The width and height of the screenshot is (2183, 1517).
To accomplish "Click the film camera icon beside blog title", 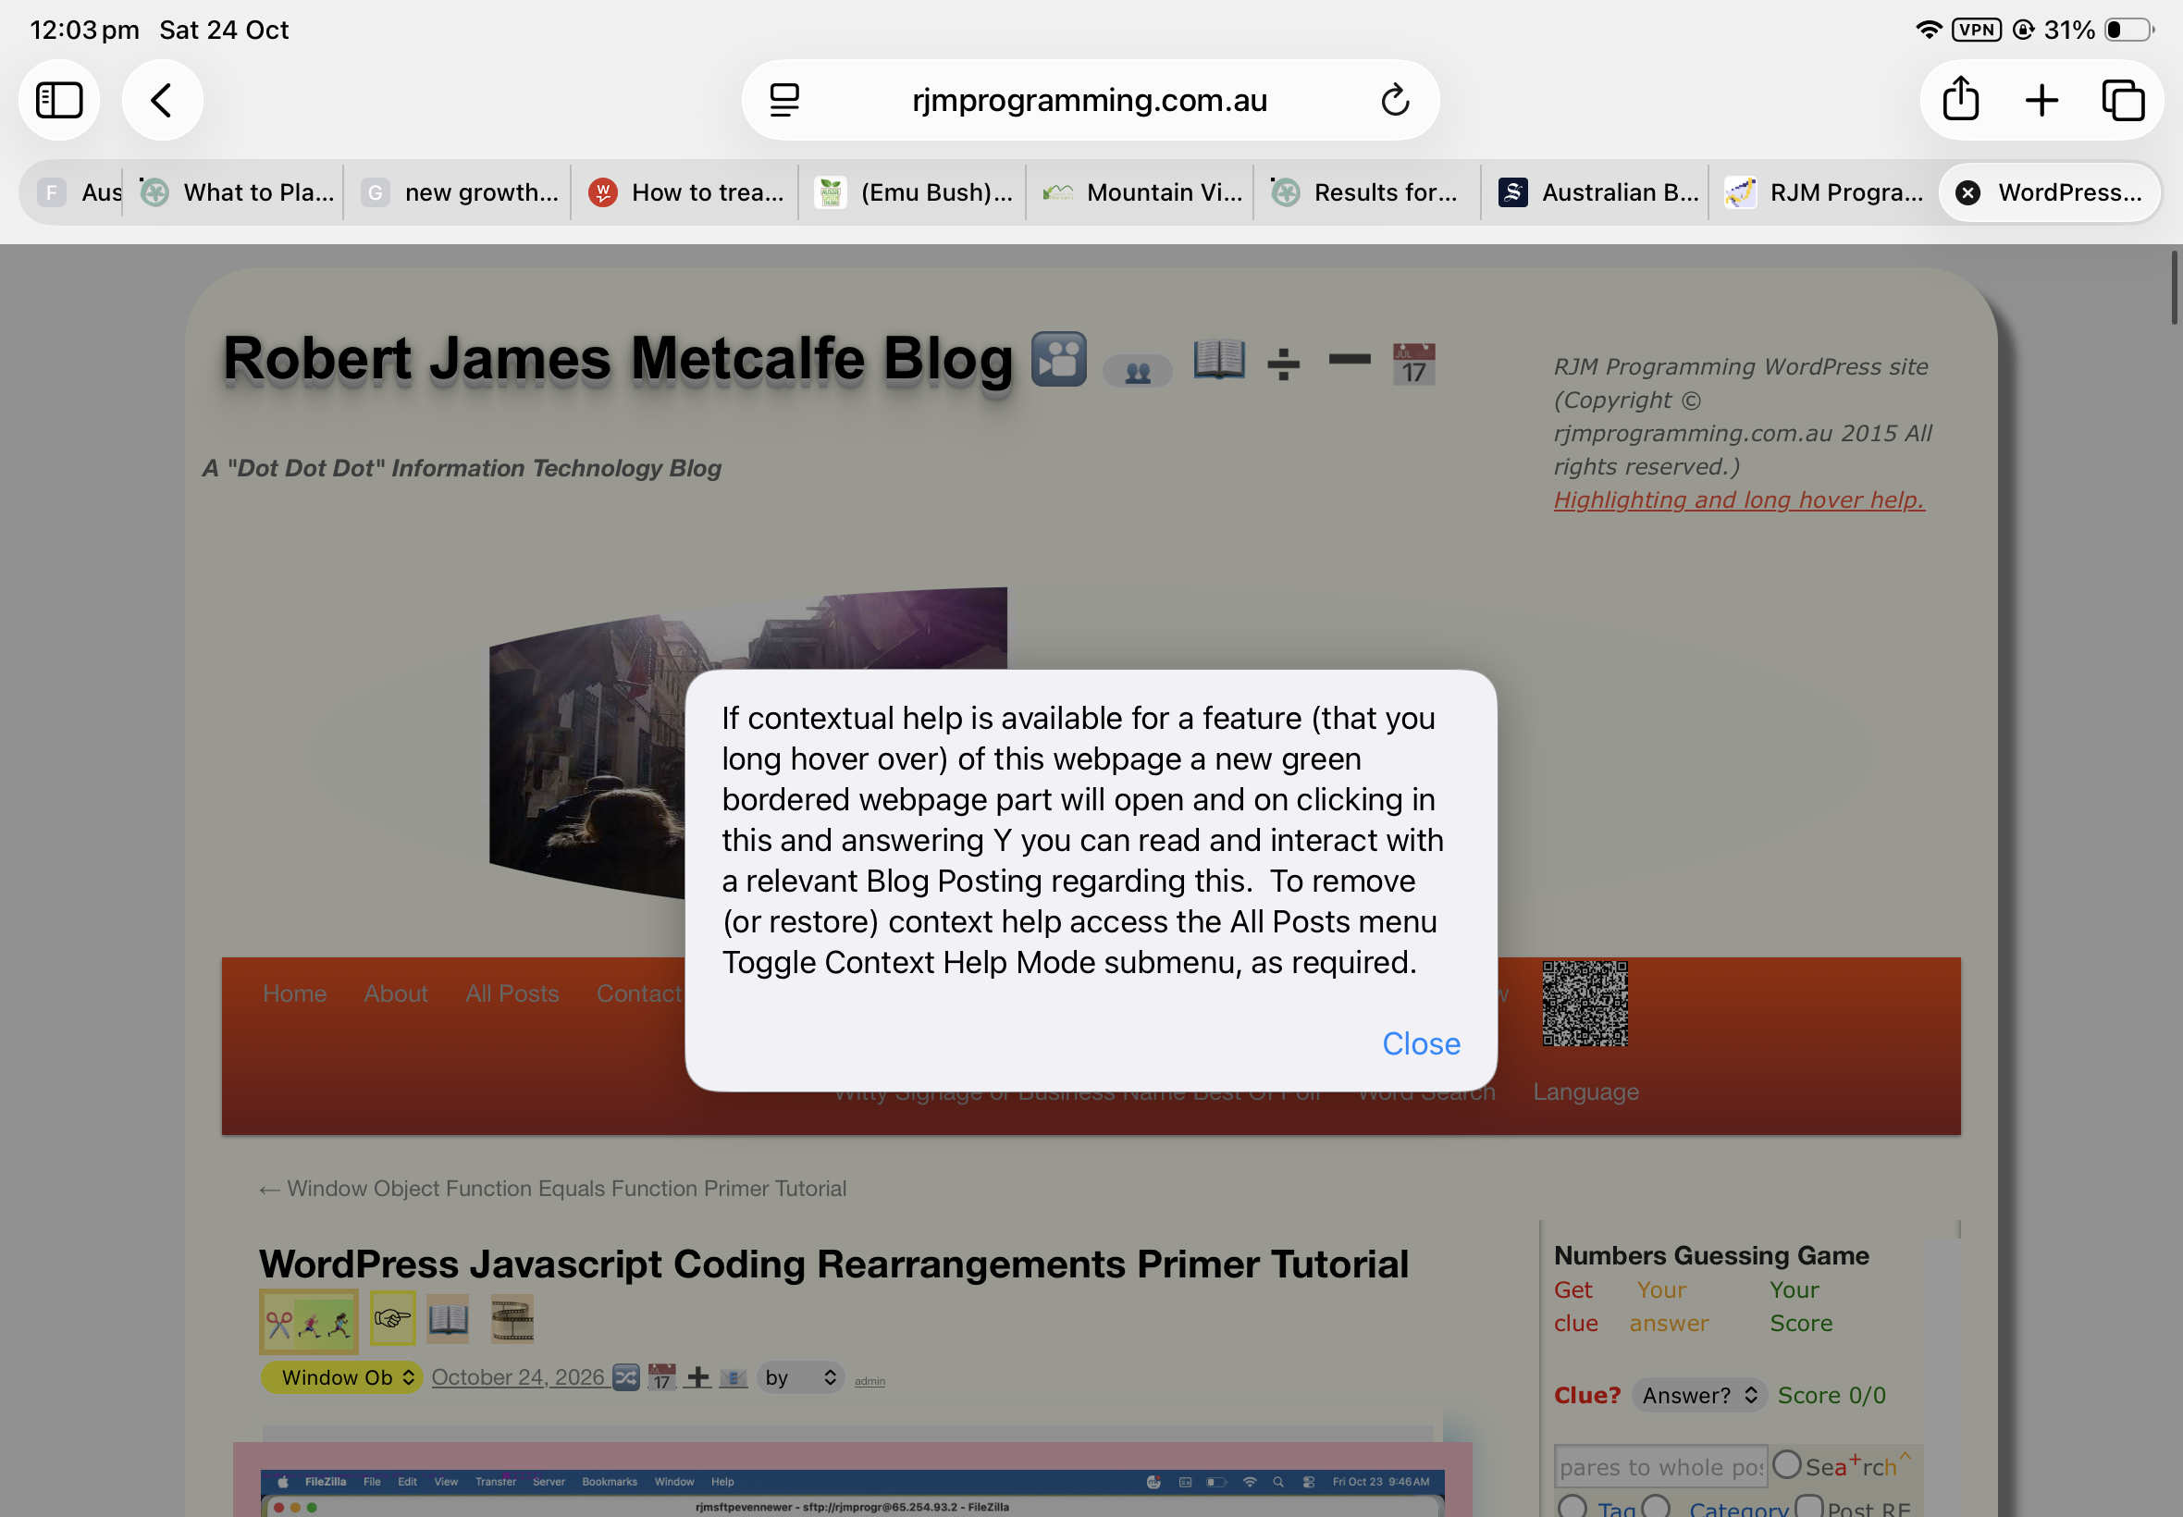I will [x=1059, y=359].
